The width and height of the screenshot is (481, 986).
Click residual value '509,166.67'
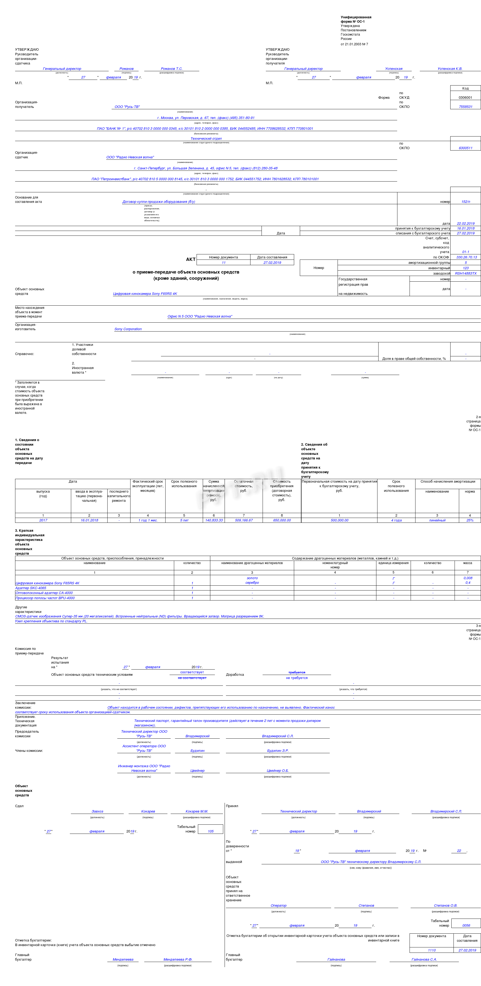244,520
